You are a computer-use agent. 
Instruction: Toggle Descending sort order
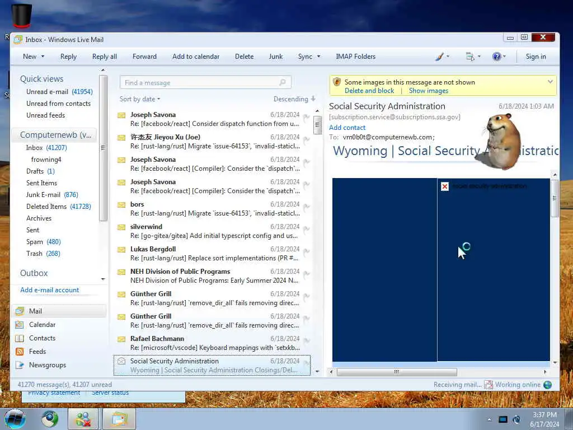click(x=294, y=99)
